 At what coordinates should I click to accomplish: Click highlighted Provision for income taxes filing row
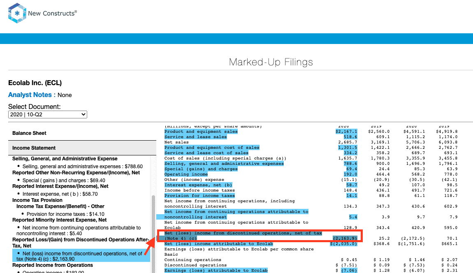pos(199,196)
